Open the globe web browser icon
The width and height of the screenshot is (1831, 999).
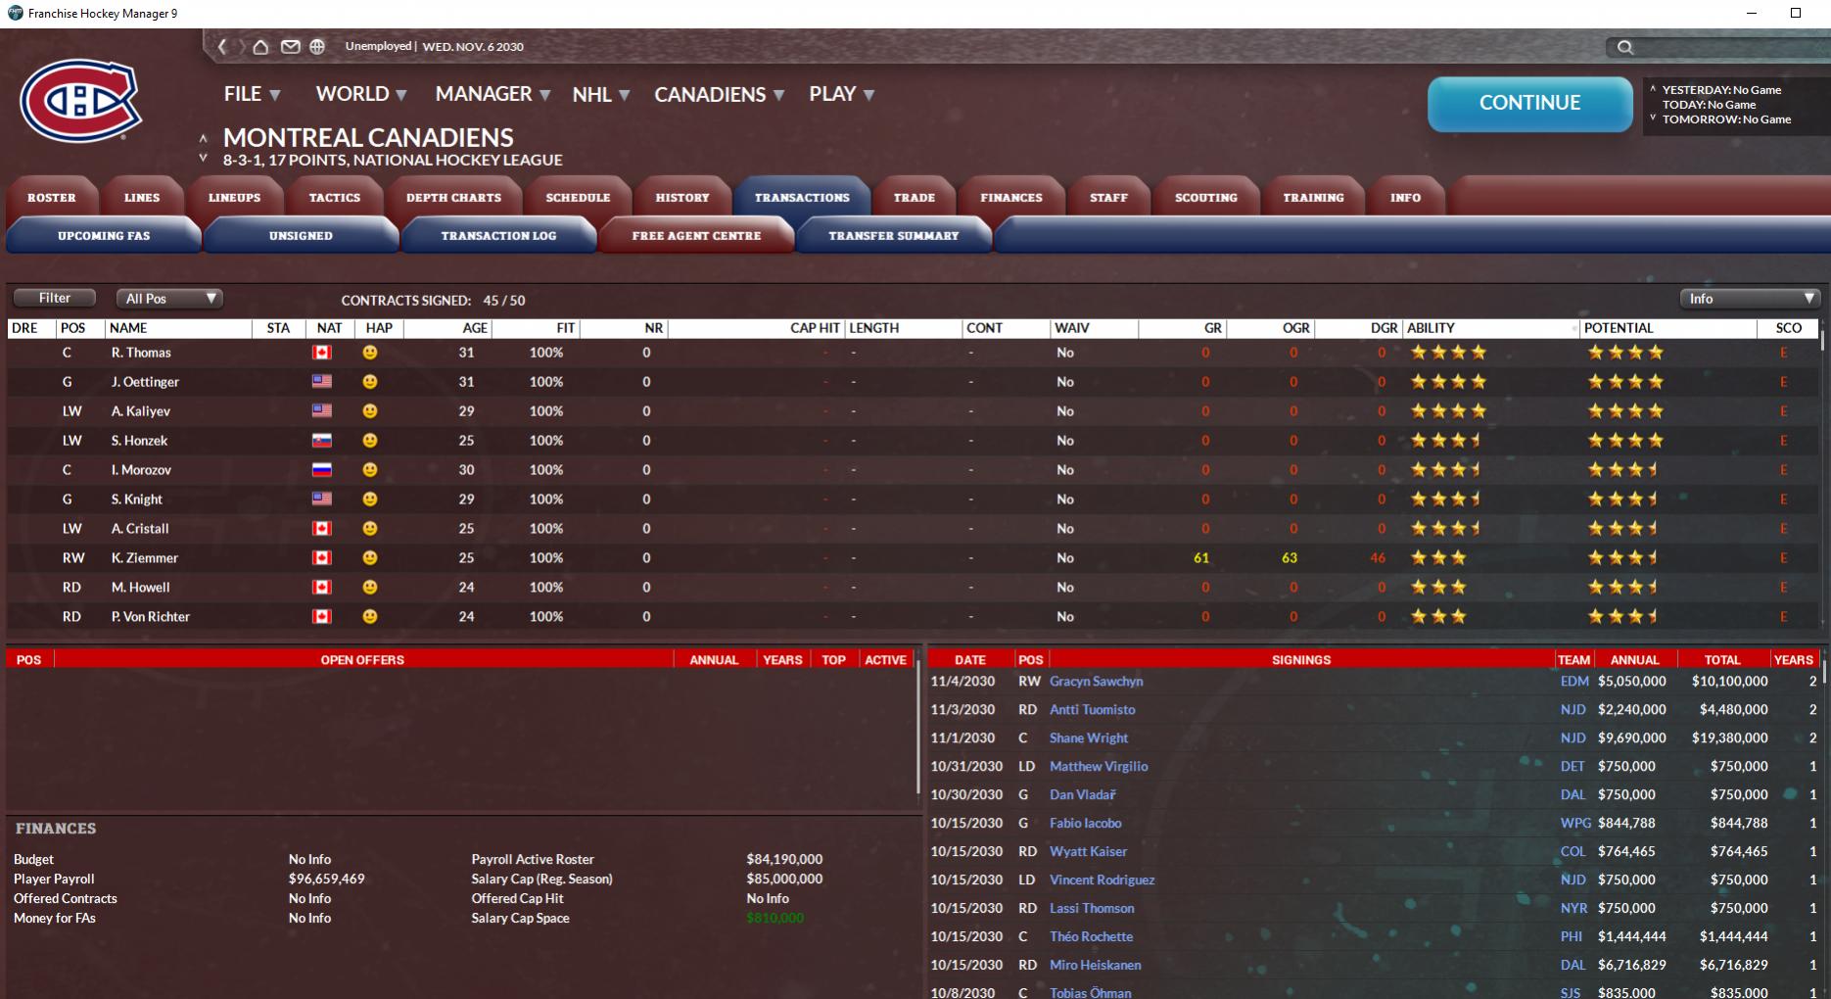point(317,46)
